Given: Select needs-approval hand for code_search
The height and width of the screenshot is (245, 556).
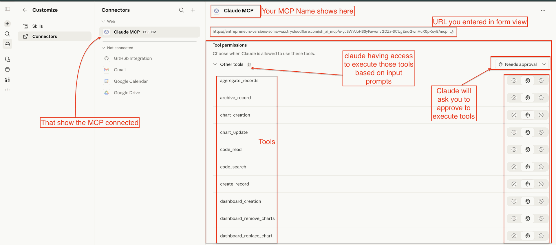Looking at the screenshot, I should [528, 167].
